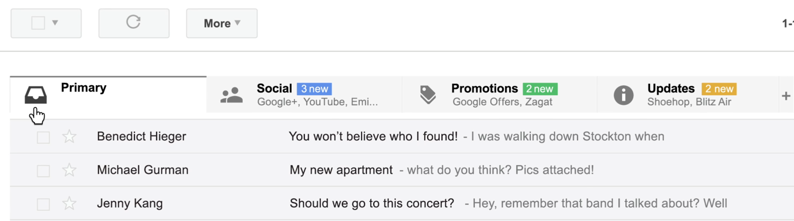Open the Updates tab

tap(688, 95)
